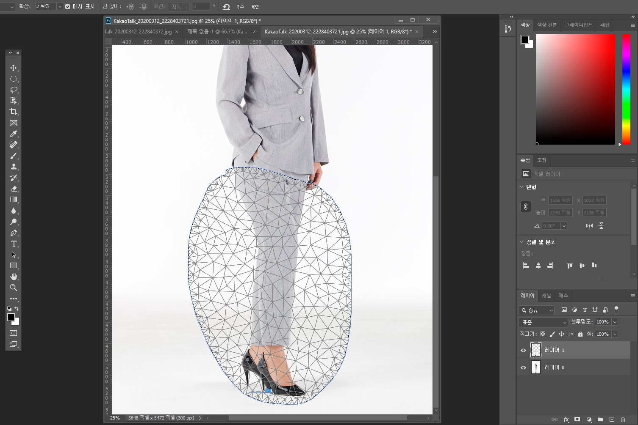Collapse the 변형 section
638x425 pixels.
pos(521,187)
